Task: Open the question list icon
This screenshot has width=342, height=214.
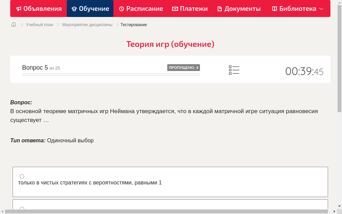Action: coord(234,70)
